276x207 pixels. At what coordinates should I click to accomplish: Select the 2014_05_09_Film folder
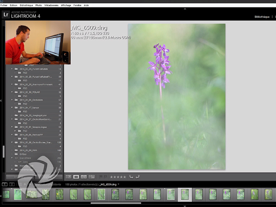[28, 150]
